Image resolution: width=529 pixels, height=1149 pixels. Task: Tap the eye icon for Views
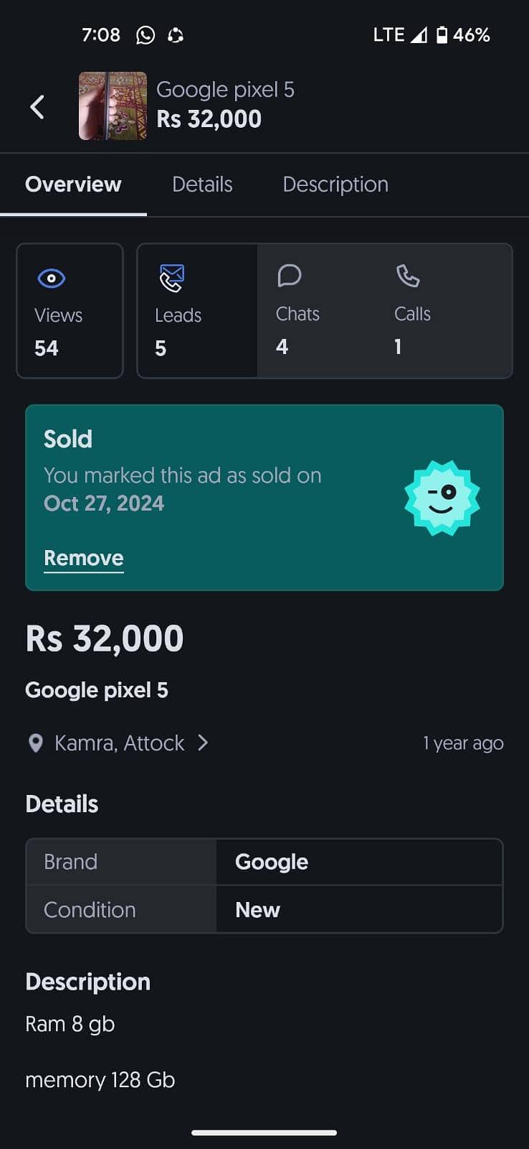pyautogui.click(x=52, y=278)
